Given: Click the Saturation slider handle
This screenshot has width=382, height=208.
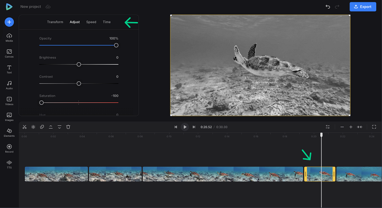Looking at the screenshot, I should click(x=42, y=103).
